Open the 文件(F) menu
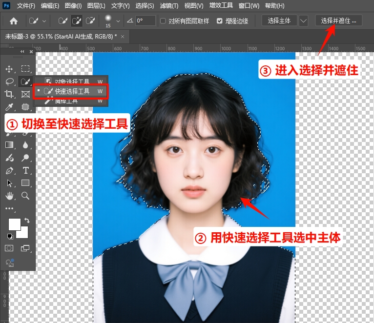374x323 pixels. [x=26, y=5]
